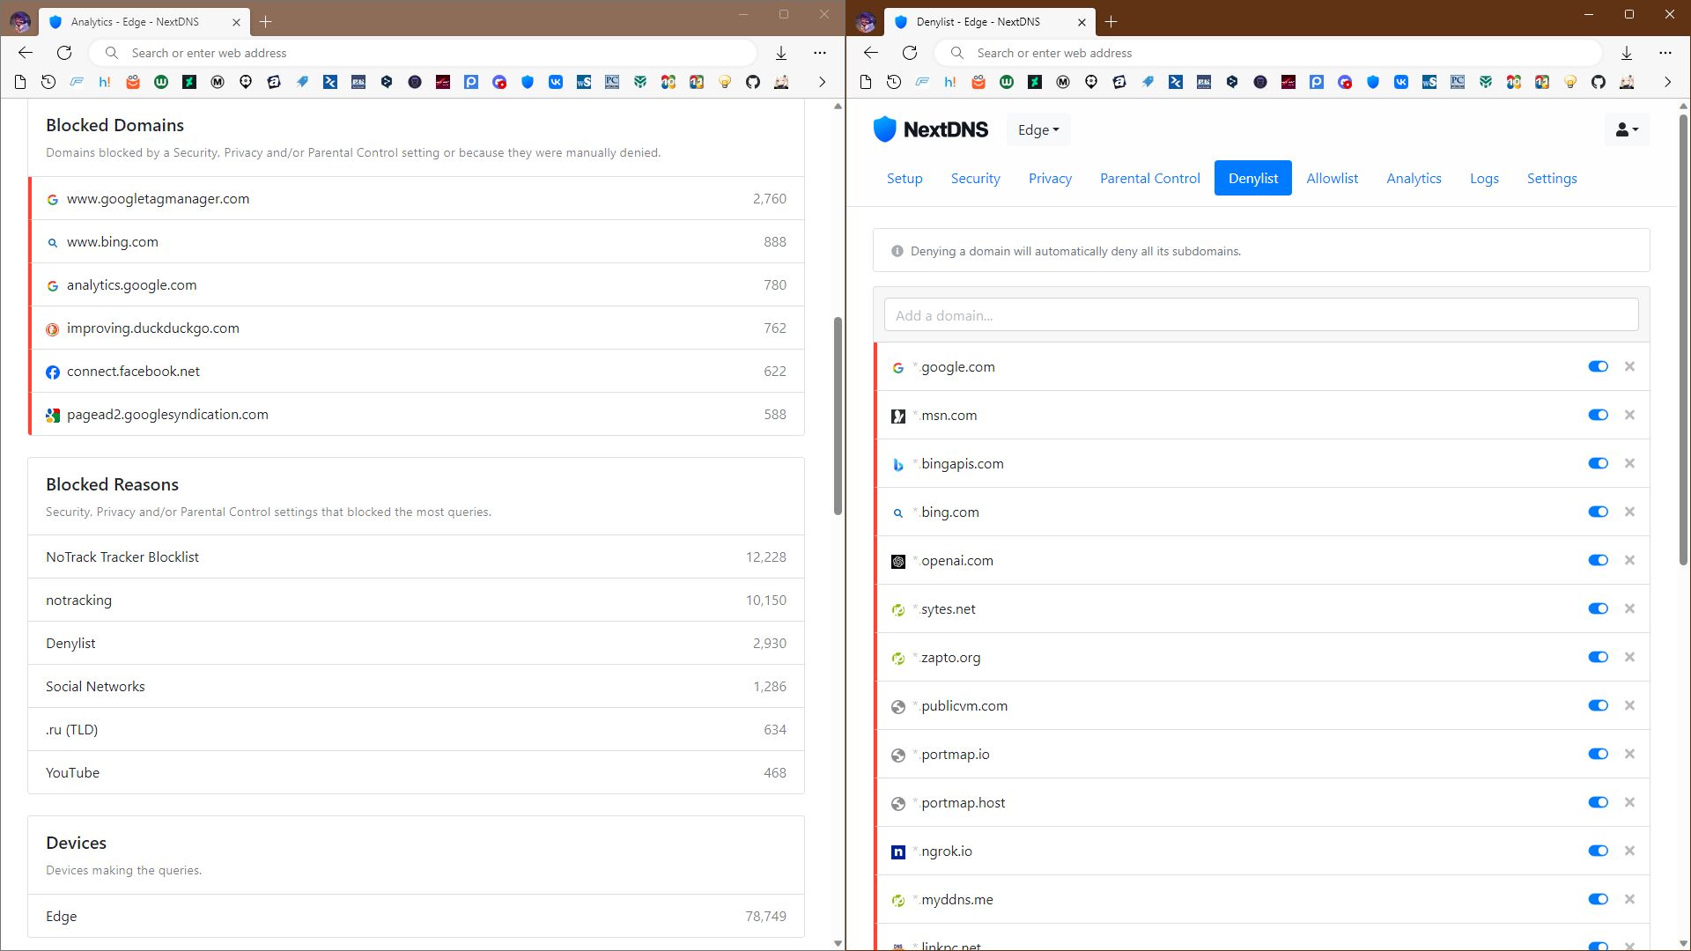Screen dimensions: 1691x951
Task: Switch to the Allowlist tab
Action: click(x=1332, y=178)
